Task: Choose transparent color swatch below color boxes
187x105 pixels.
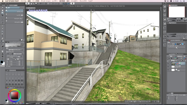Action: click(x=2, y=66)
